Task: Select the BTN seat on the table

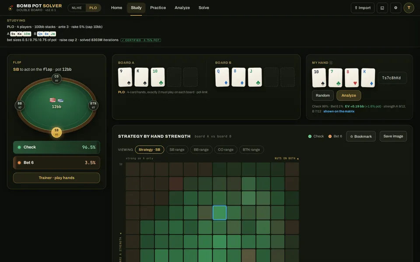Action: (x=93, y=105)
